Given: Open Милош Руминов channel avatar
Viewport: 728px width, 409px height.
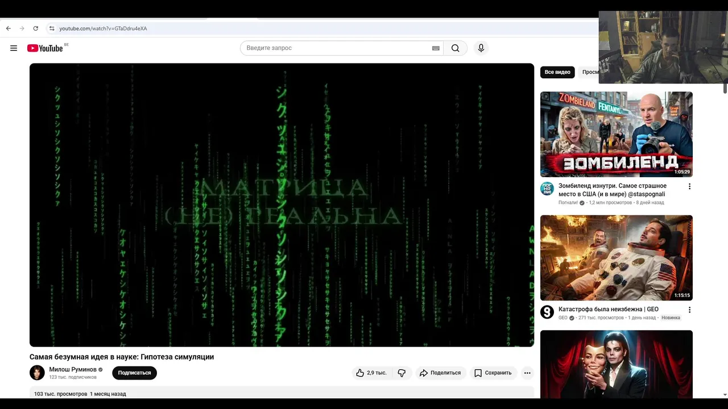Looking at the screenshot, I should (37, 373).
